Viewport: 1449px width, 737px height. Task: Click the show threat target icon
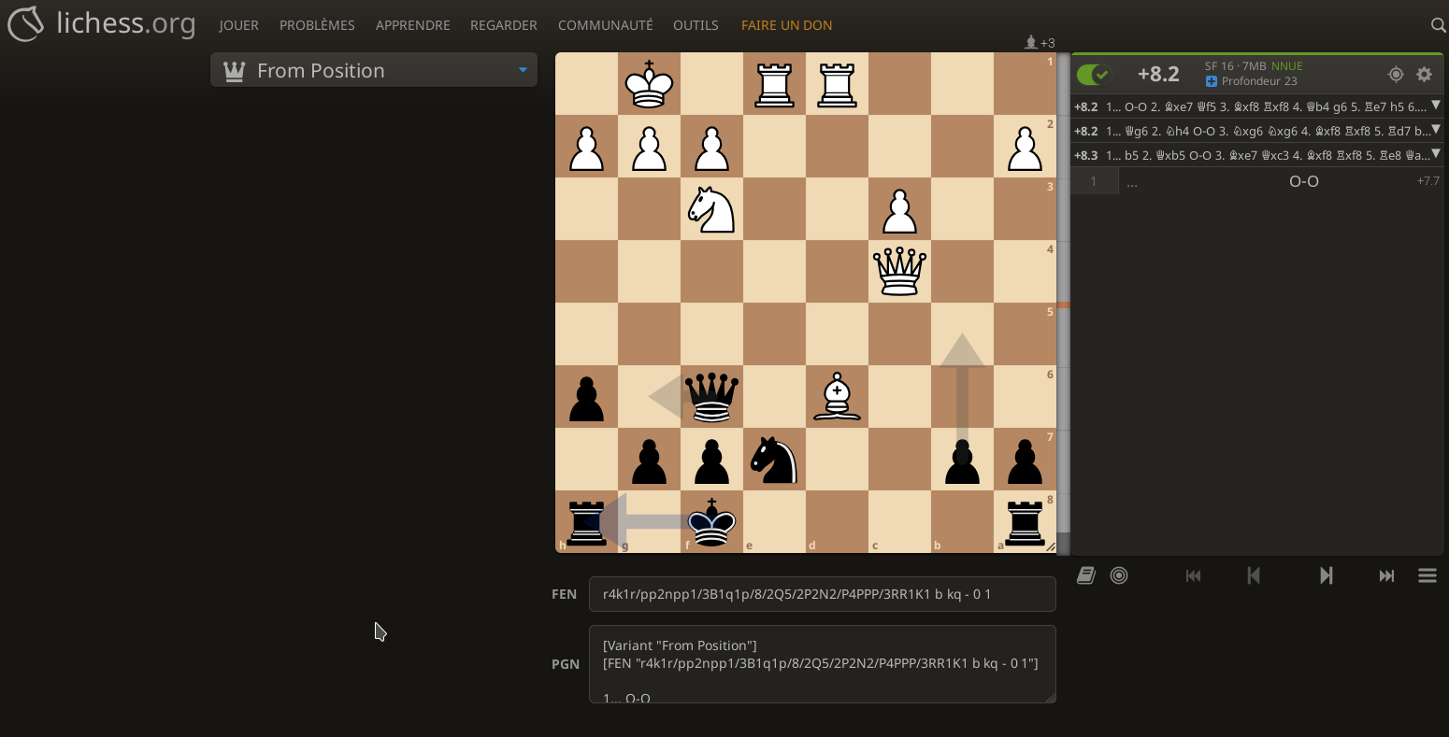click(x=1396, y=75)
